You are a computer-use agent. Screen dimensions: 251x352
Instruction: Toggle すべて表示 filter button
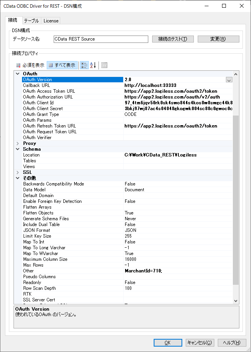(62, 65)
